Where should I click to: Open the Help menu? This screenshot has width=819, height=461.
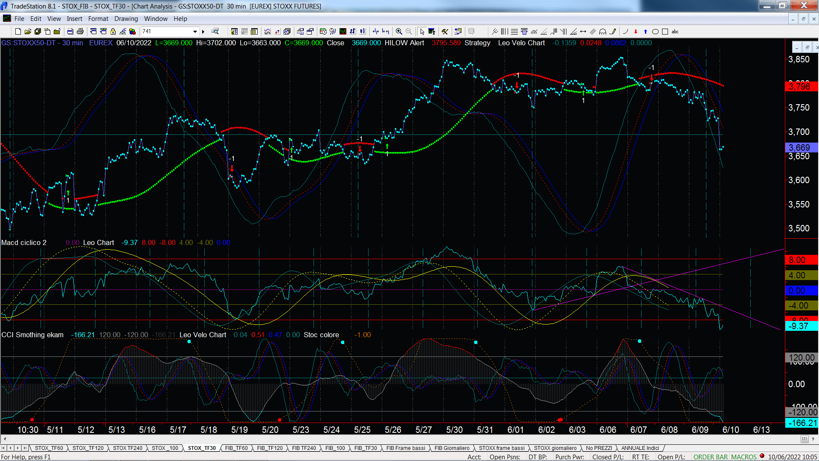pyautogui.click(x=180, y=19)
